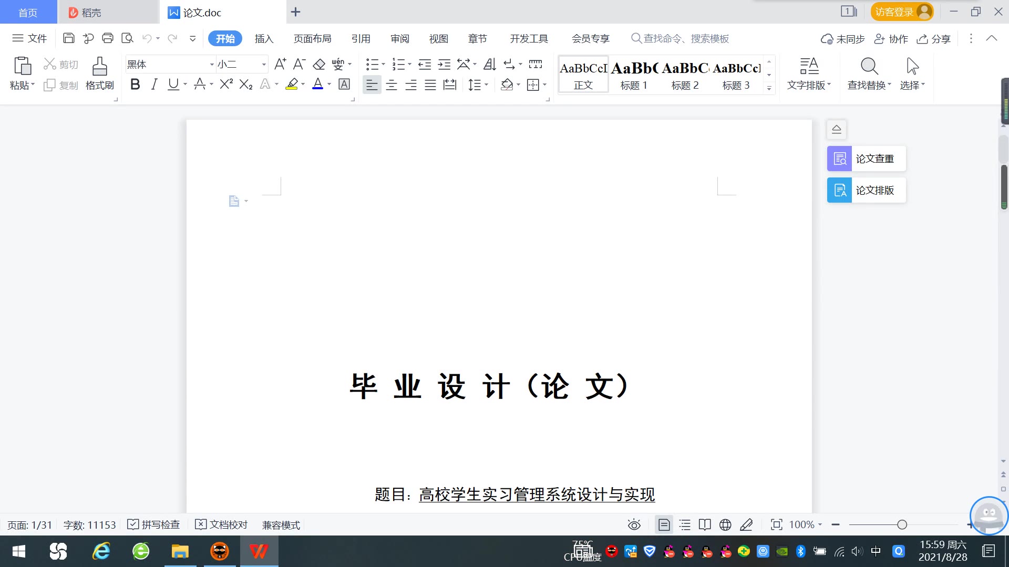Click the zoom slider handle
The image size is (1009, 567).
click(x=902, y=524)
